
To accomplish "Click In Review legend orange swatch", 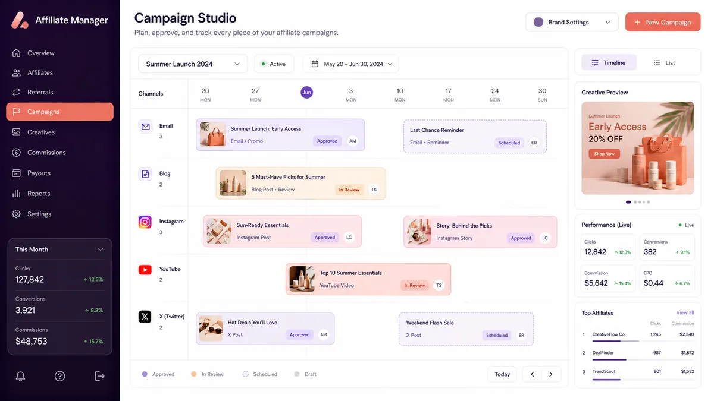I will click(194, 374).
